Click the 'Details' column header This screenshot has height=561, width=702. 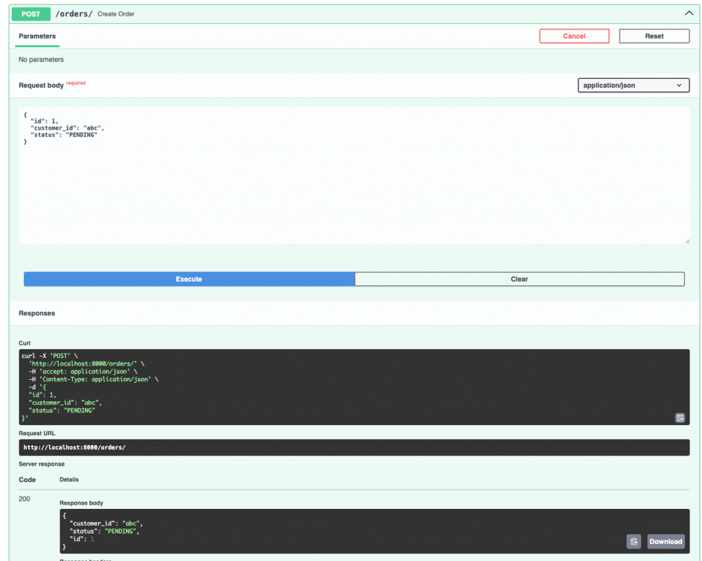point(69,479)
